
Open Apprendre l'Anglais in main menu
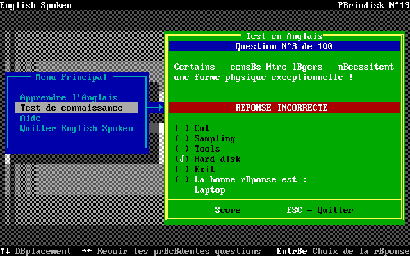tap(69, 98)
